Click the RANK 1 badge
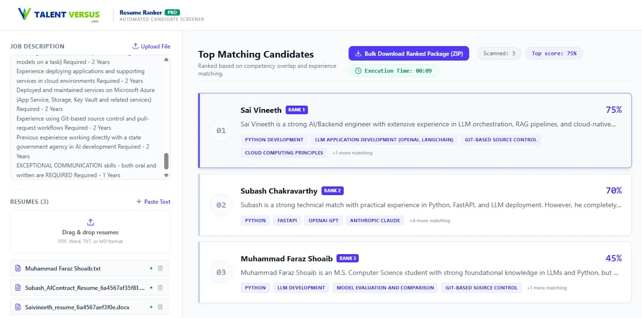 point(297,110)
